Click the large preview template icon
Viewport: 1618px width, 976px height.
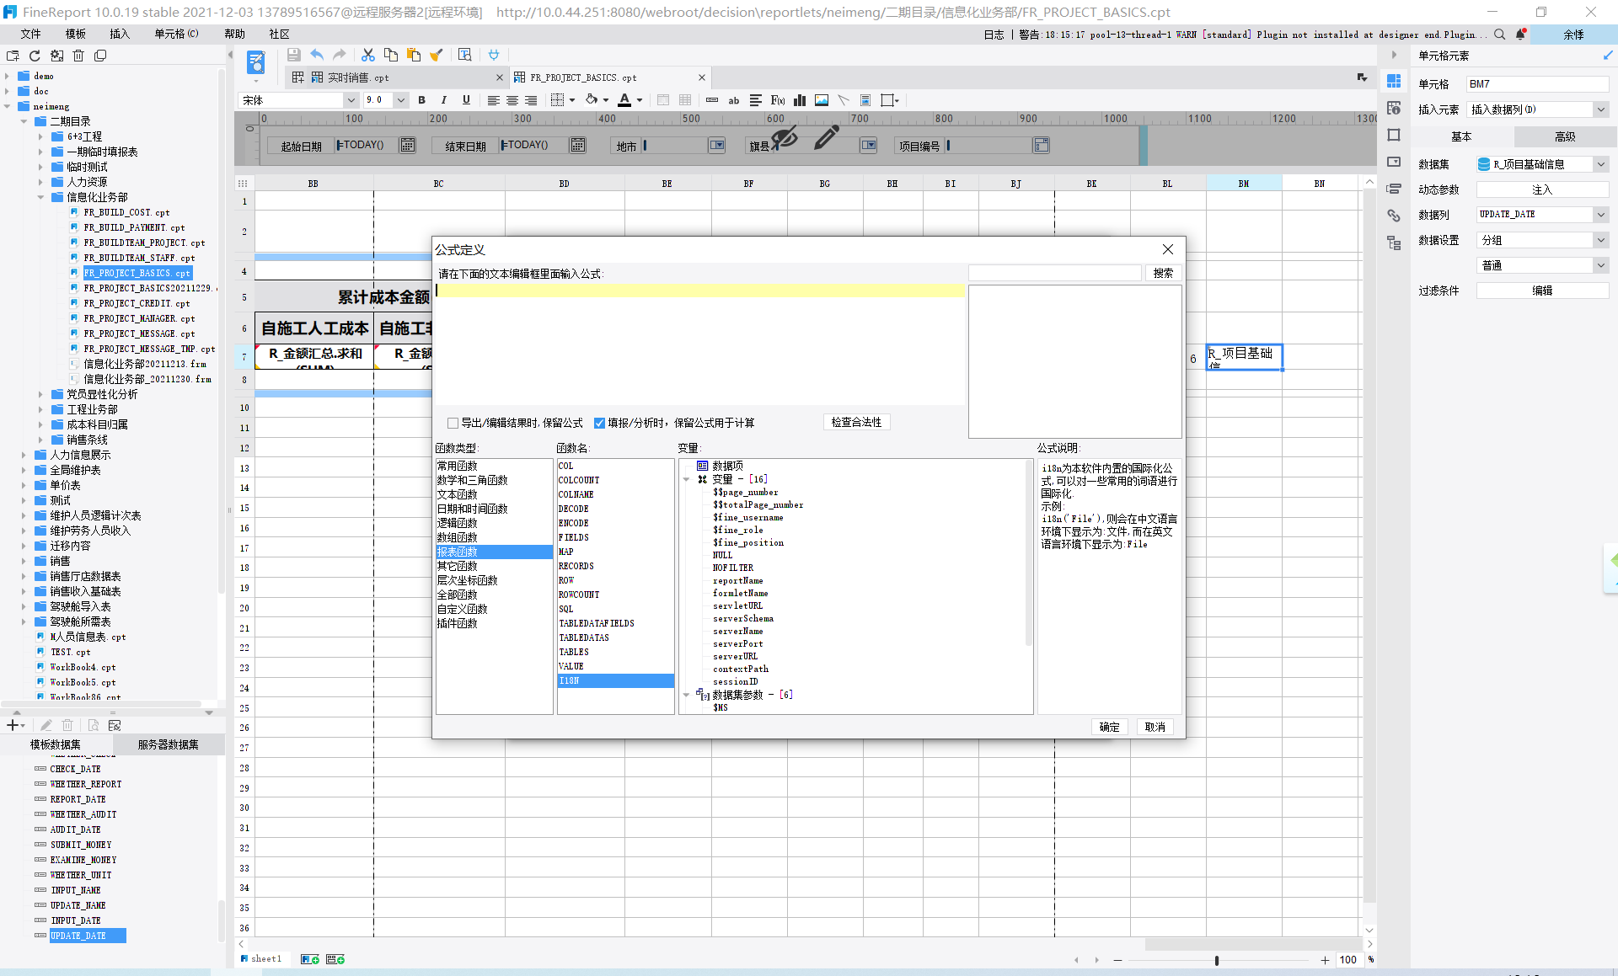pyautogui.click(x=256, y=62)
